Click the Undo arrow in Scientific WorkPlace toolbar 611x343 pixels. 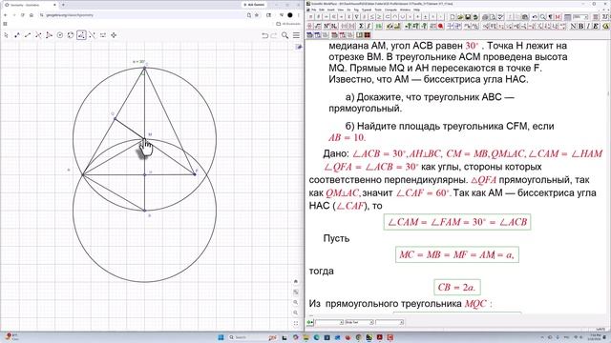tap(535, 17)
